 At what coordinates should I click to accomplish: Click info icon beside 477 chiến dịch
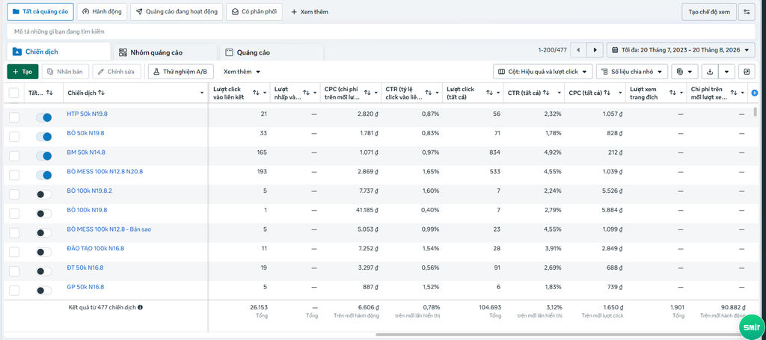(x=140, y=307)
